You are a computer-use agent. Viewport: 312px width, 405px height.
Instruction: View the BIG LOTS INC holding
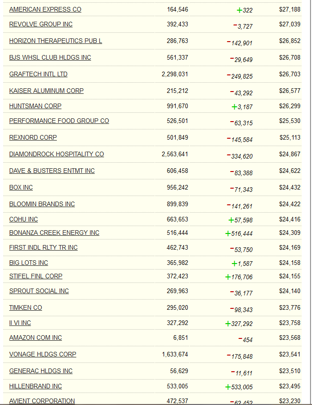[x=29, y=263]
